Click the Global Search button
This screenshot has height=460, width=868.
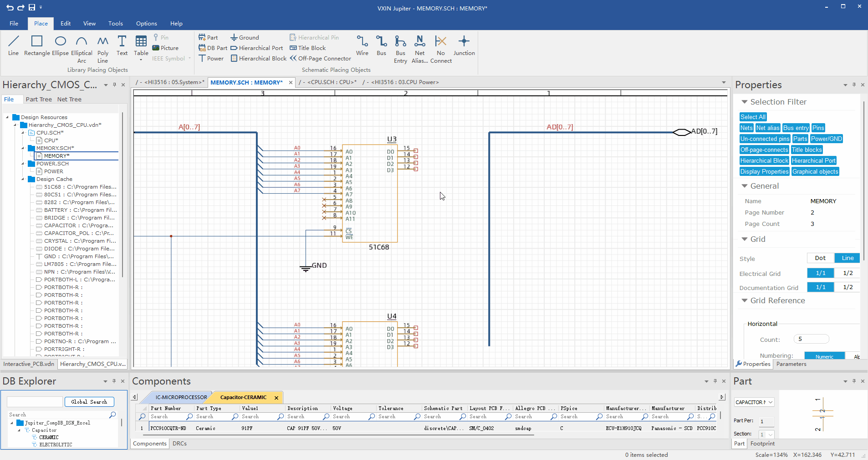[x=89, y=402]
